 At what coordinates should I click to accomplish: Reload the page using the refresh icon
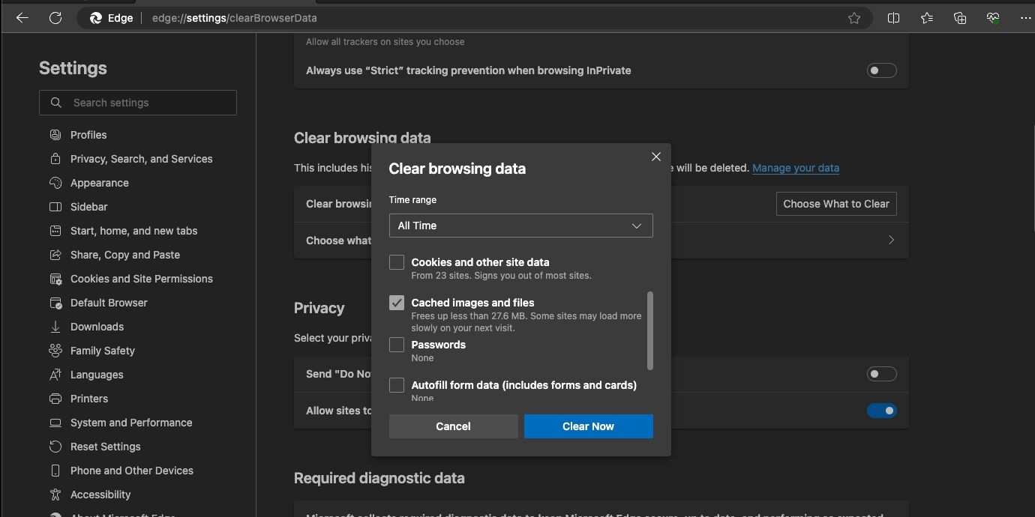(55, 17)
